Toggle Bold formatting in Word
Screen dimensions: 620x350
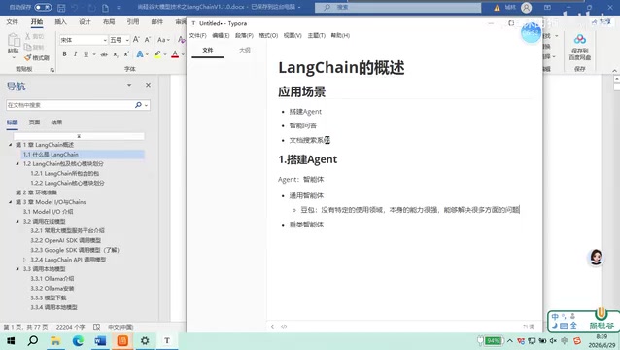point(64,54)
